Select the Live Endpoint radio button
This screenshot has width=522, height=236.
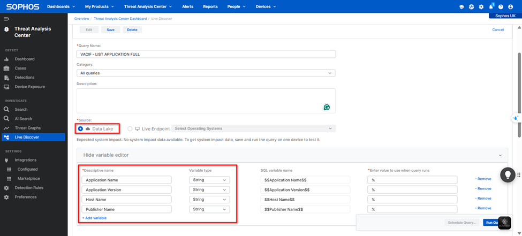130,129
